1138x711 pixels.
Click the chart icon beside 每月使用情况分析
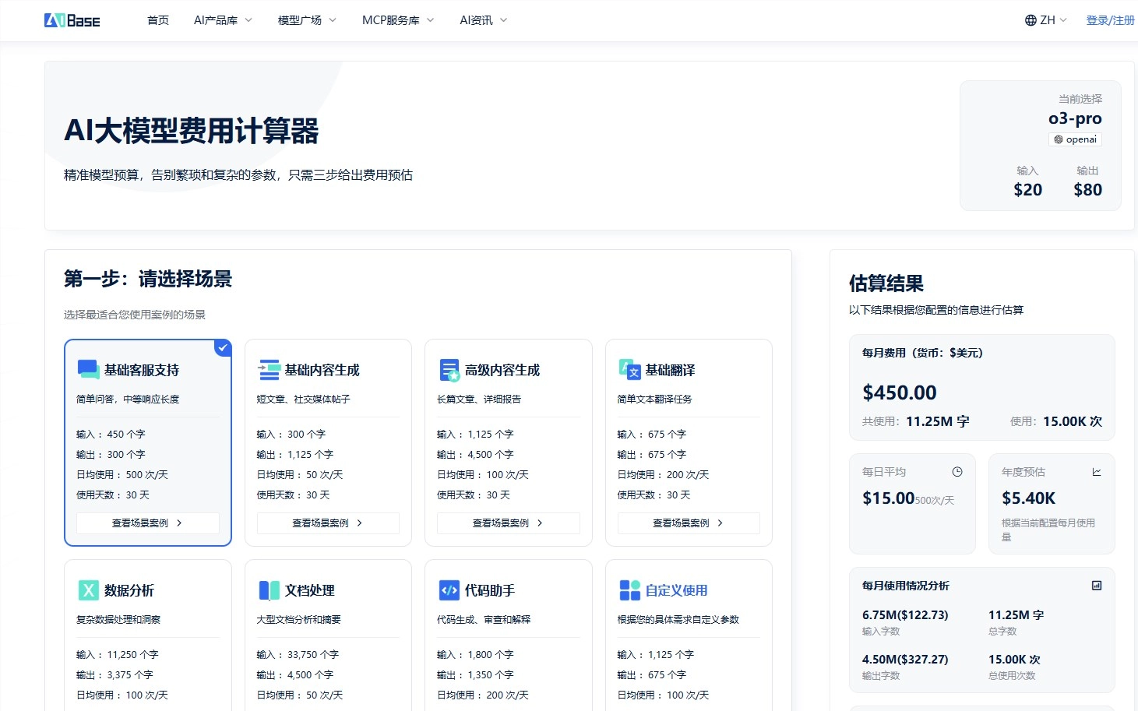pos(1097,586)
